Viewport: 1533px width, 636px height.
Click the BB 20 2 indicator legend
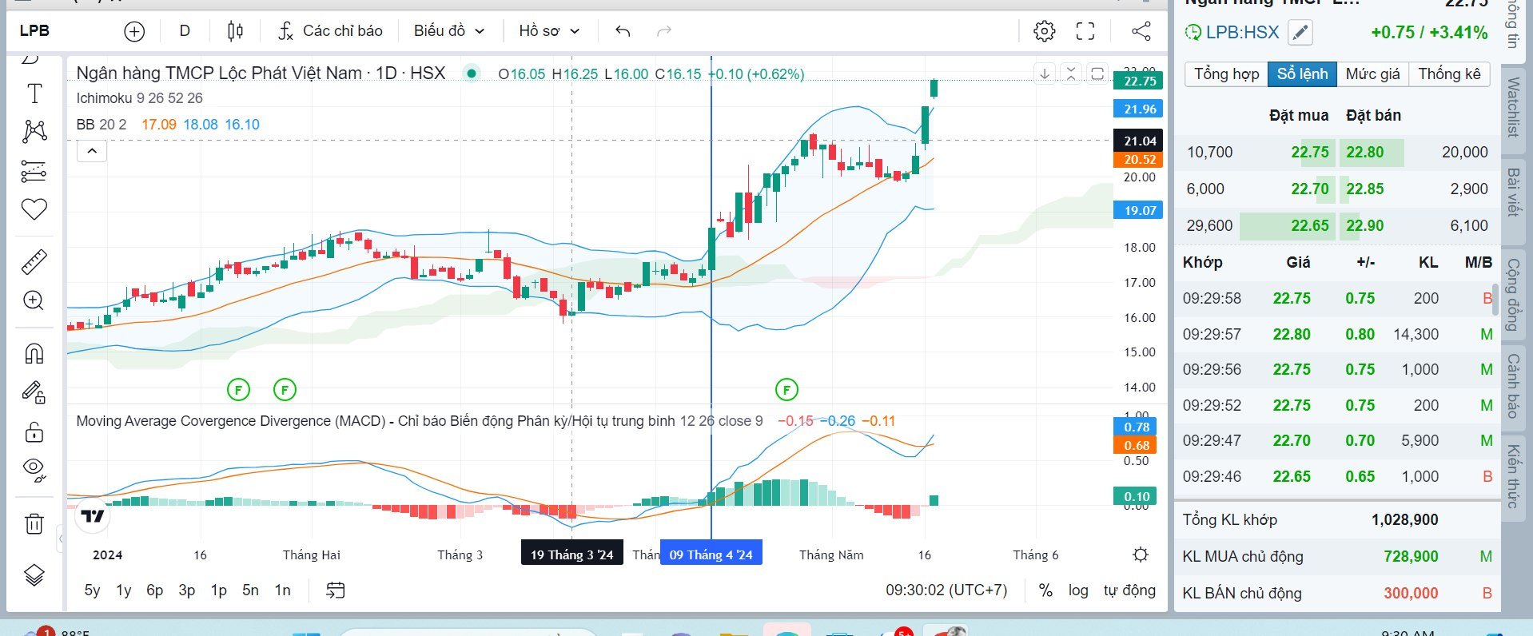click(102, 125)
